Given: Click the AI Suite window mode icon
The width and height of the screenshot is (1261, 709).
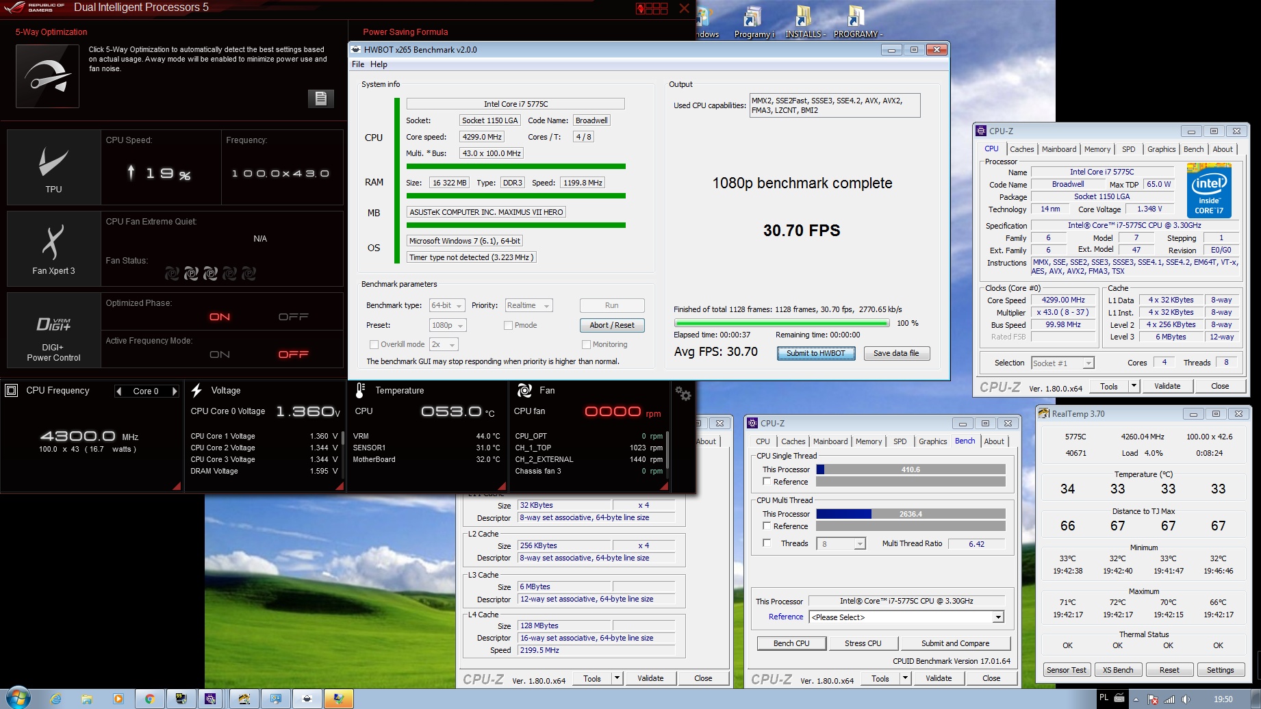Looking at the screenshot, I should coord(652,8).
